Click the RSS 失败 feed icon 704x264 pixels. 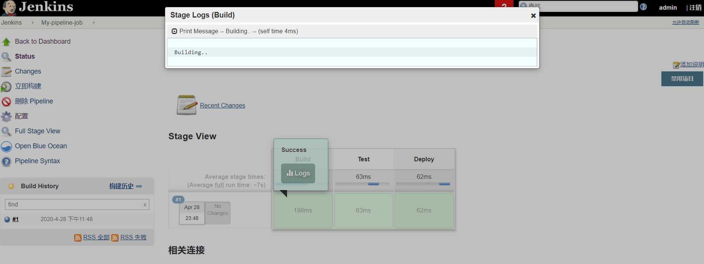(115, 237)
